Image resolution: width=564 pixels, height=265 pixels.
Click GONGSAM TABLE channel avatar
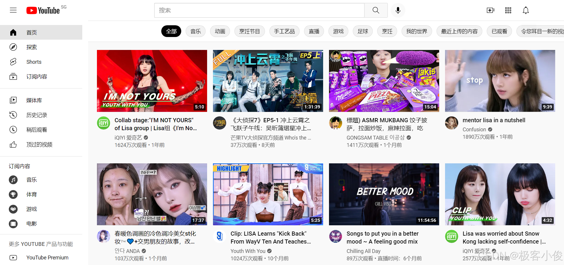tap(335, 123)
